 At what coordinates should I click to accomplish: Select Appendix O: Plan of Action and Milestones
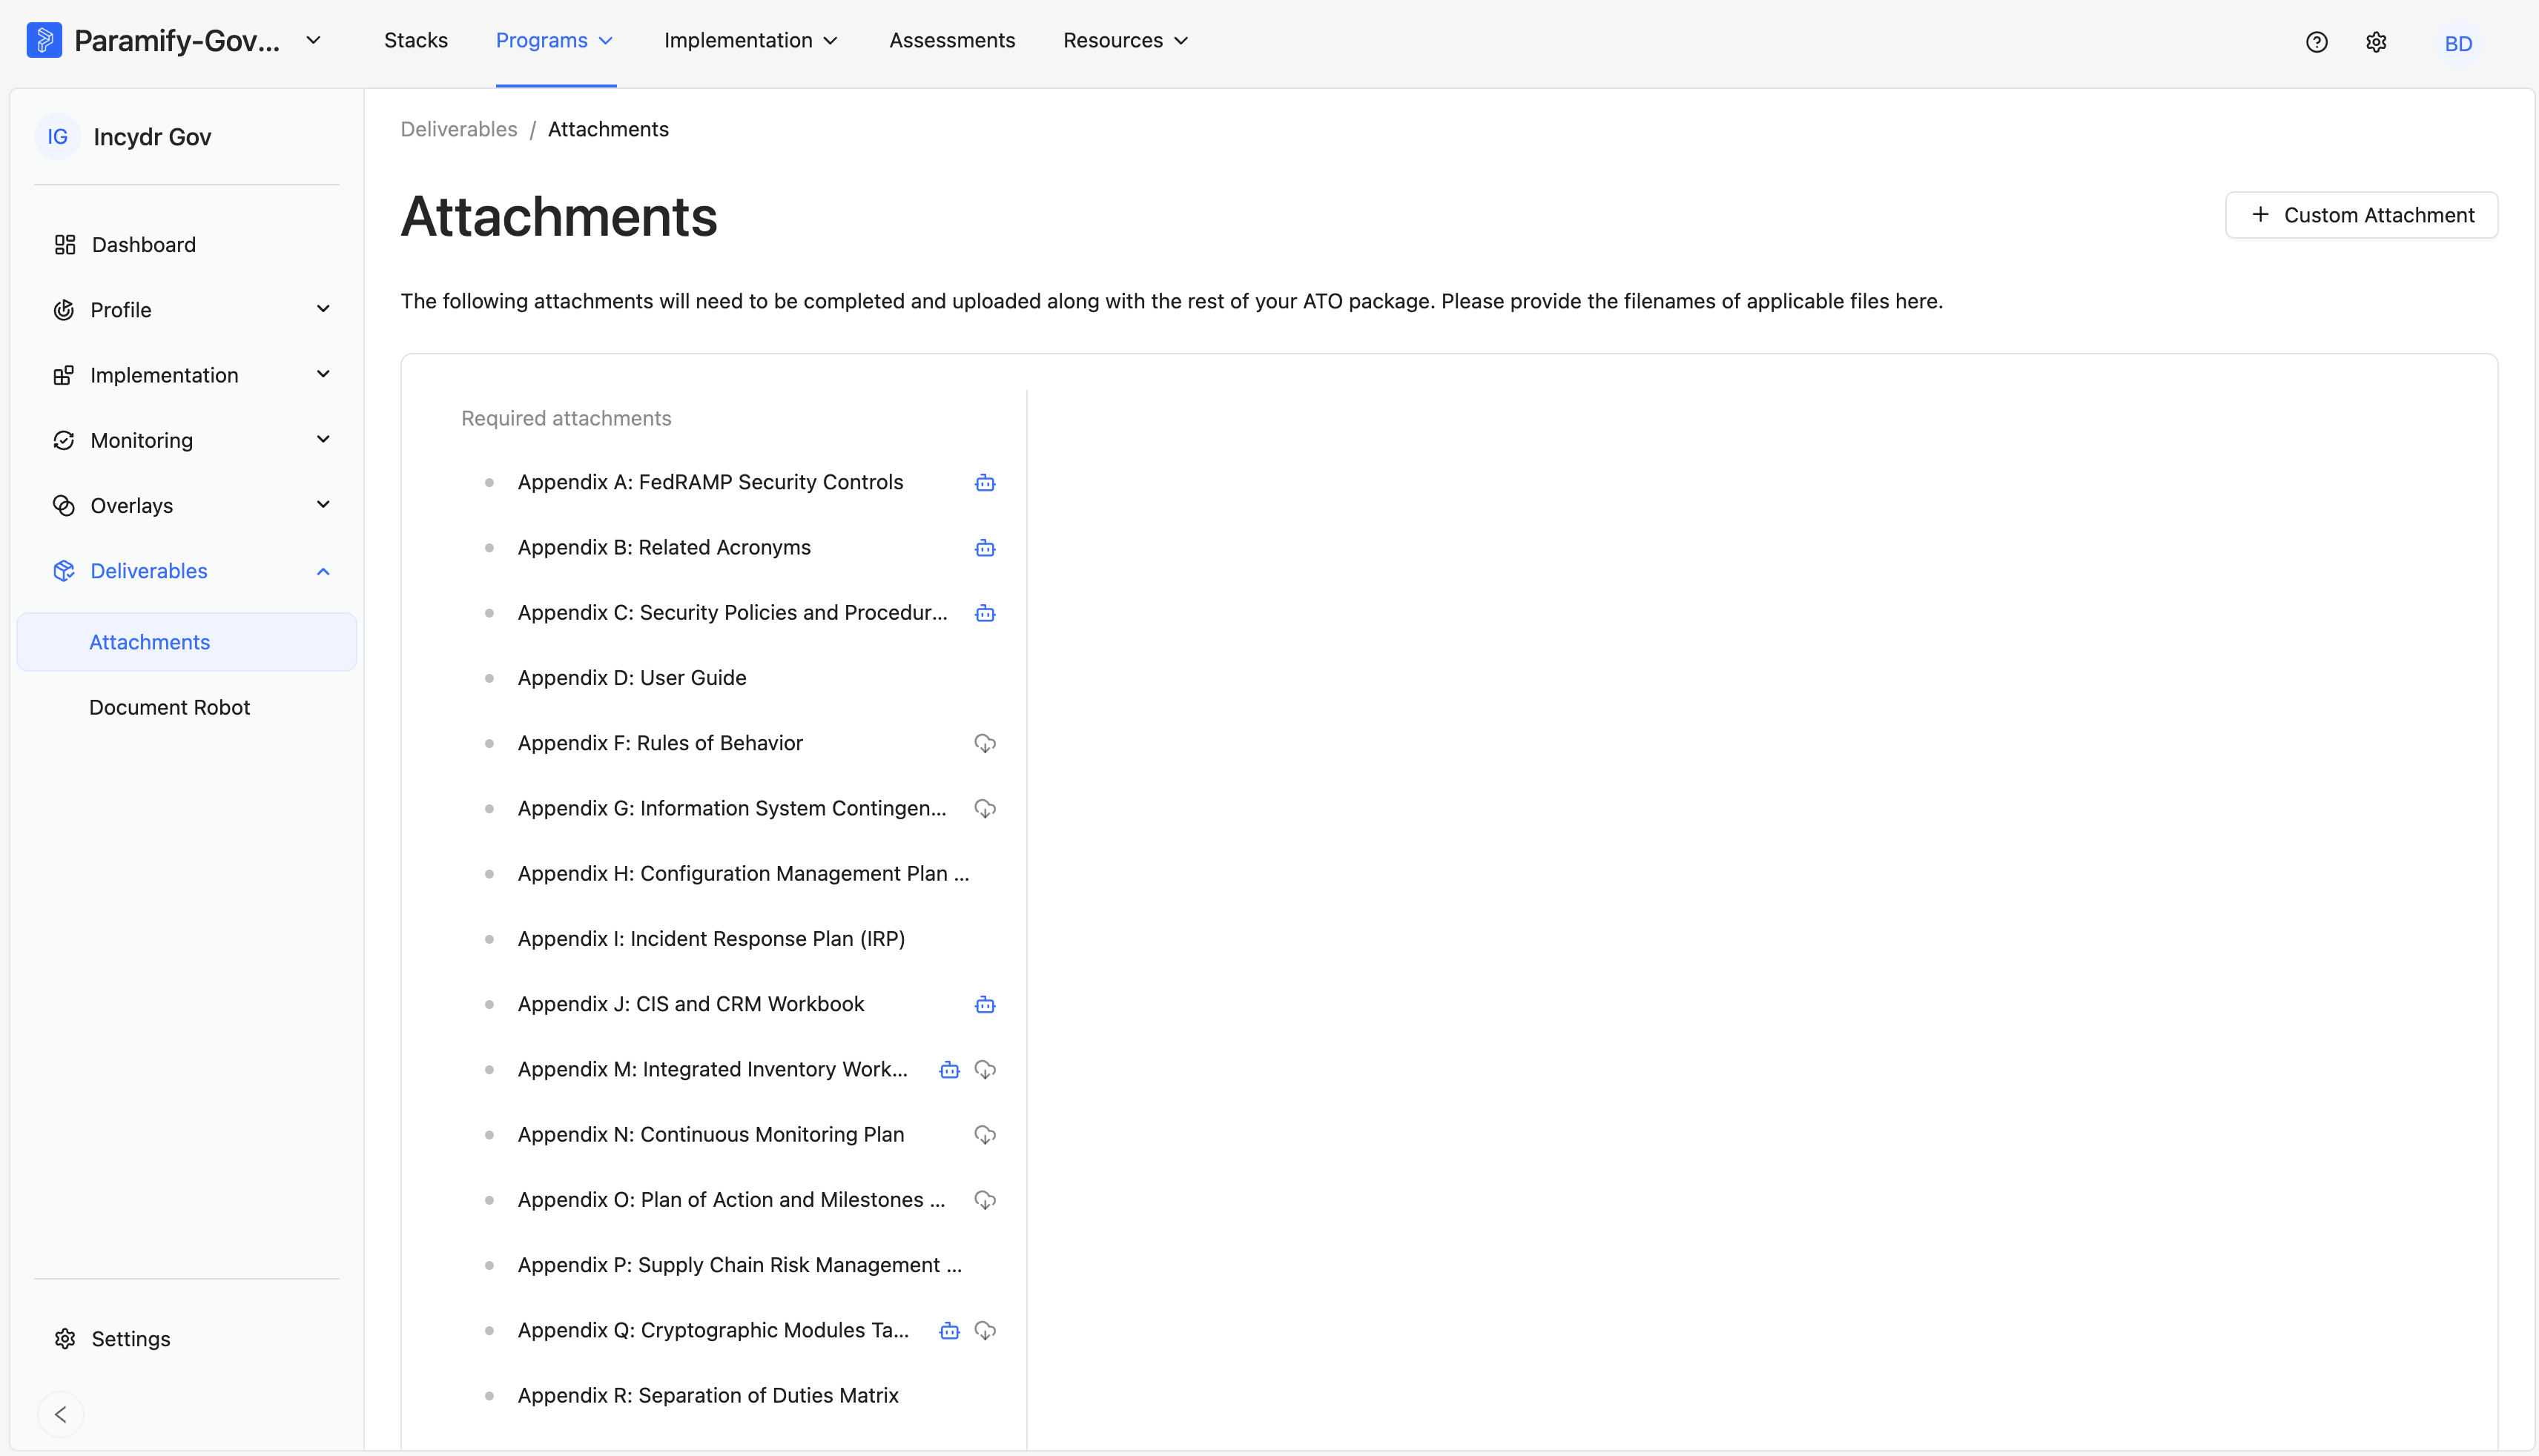(x=731, y=1200)
